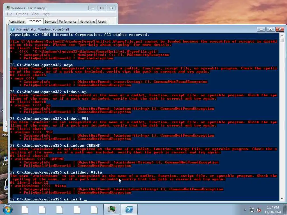Open the fifth blank document taskbar icon
Viewport: 287px width, 215px height.
(x=94, y=210)
